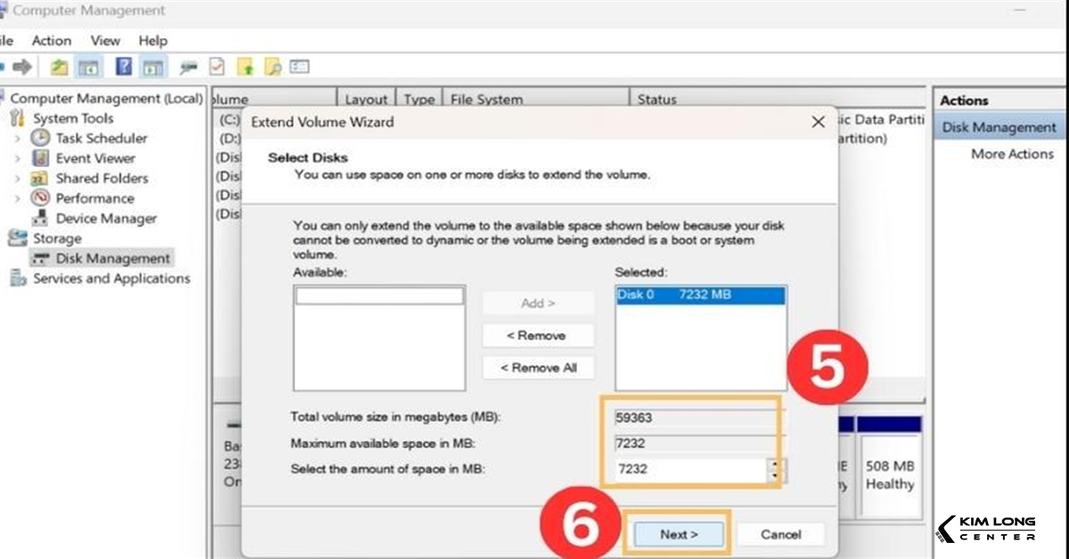Click Cancel in Extend Volume Wizard
Screen dimensions: 1069x559
780,534
